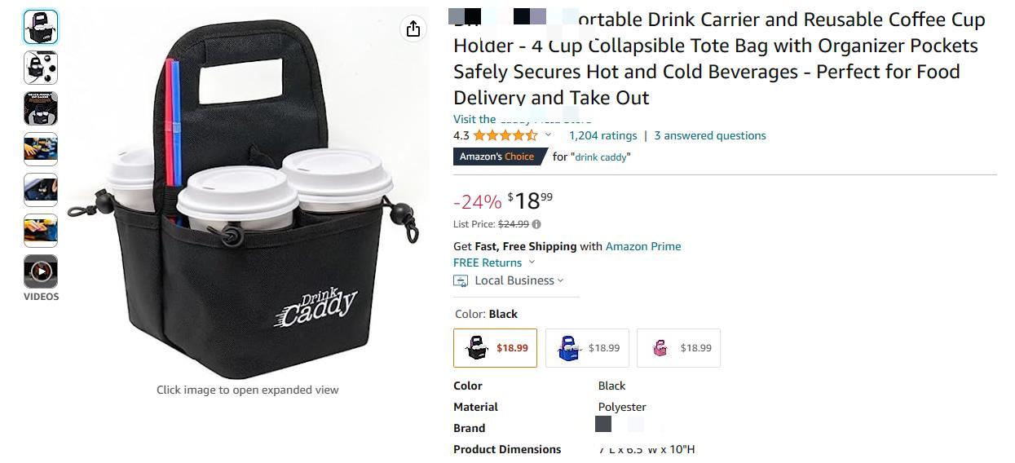Open the 3 answered questions link
The width and height of the screenshot is (1015, 463).
click(710, 135)
